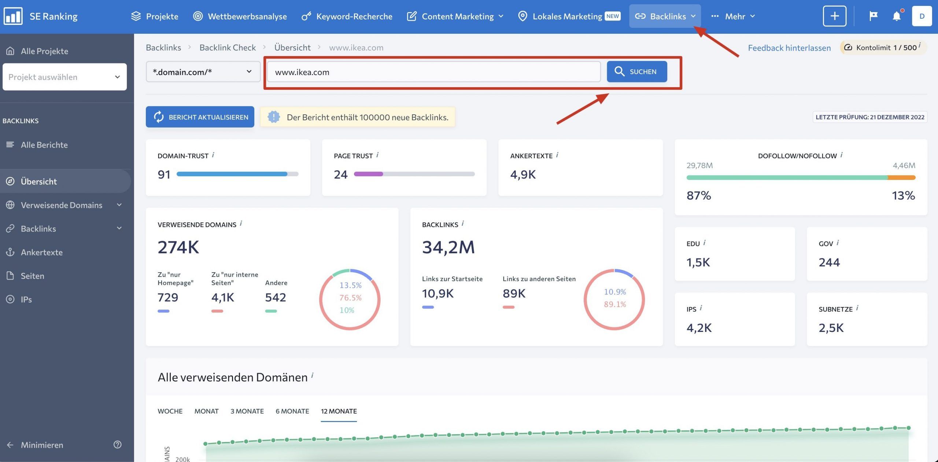Click Minimieren to collapse sidebar

[35, 445]
